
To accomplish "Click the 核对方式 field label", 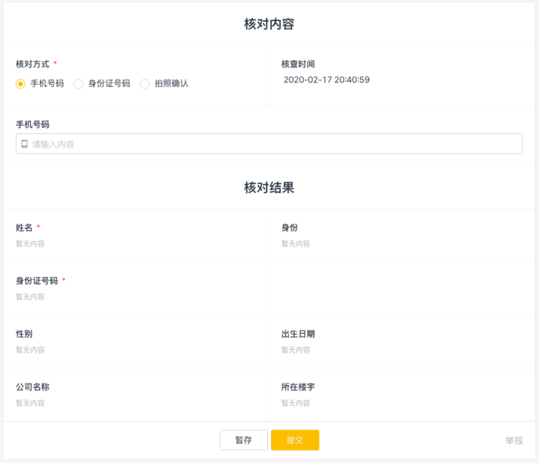I will coord(33,64).
